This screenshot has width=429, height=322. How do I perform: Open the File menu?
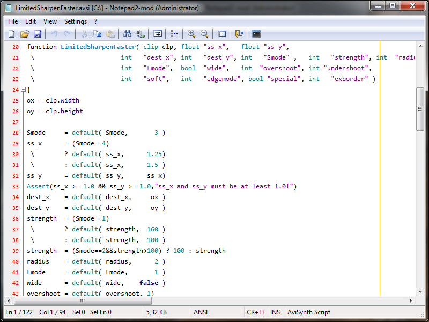point(13,21)
